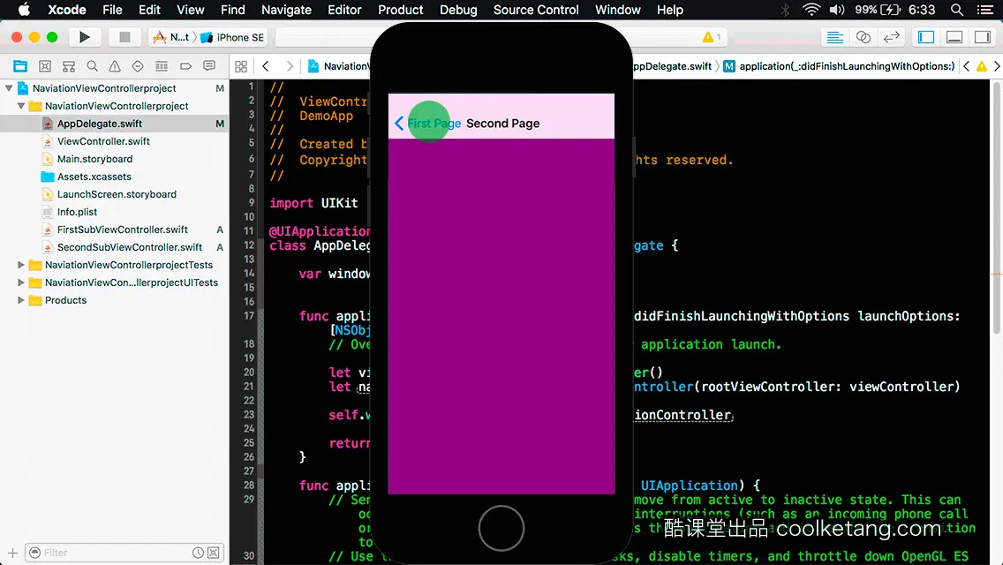Open the volume control menu
The width and height of the screenshot is (1003, 565).
point(837,10)
